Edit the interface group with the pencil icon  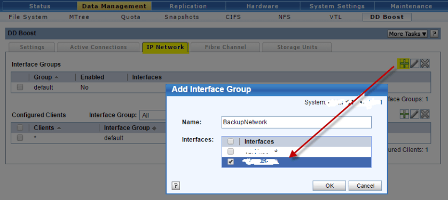[x=414, y=63]
